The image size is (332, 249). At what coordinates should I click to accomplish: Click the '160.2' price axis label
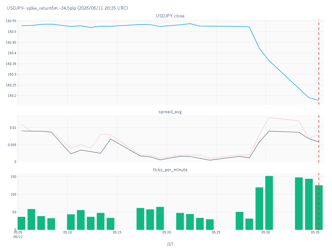click(x=12, y=96)
